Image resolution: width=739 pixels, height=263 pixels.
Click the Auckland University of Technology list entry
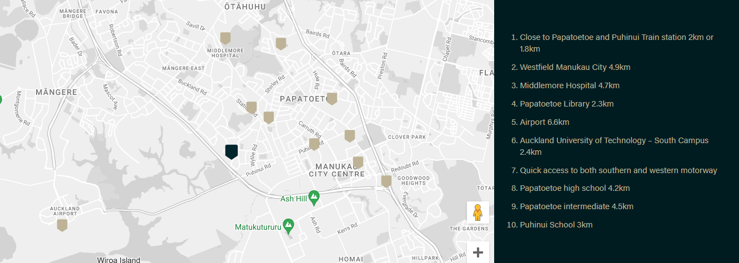pos(614,140)
